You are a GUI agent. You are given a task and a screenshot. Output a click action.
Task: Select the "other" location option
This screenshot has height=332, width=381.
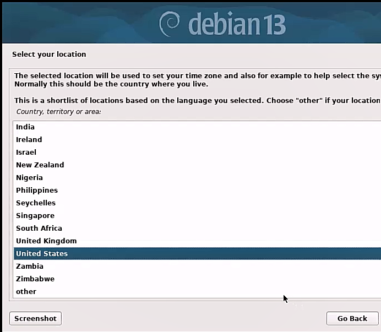[x=26, y=292]
